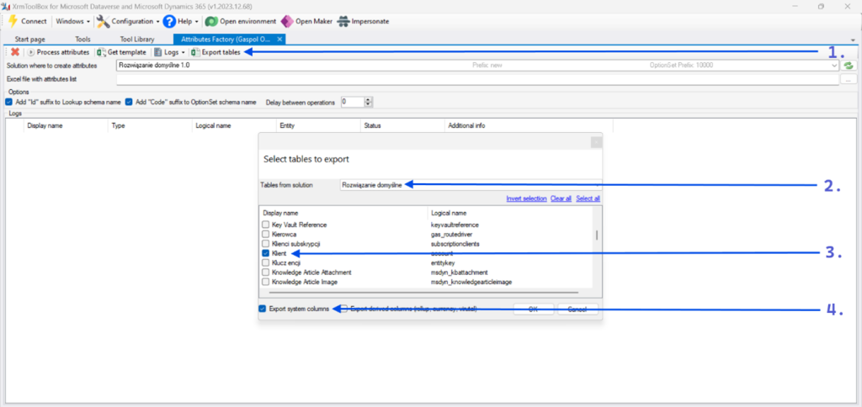Screen dimensions: 862x407
Task: Click the green Open environment icon
Action: pyautogui.click(x=211, y=21)
